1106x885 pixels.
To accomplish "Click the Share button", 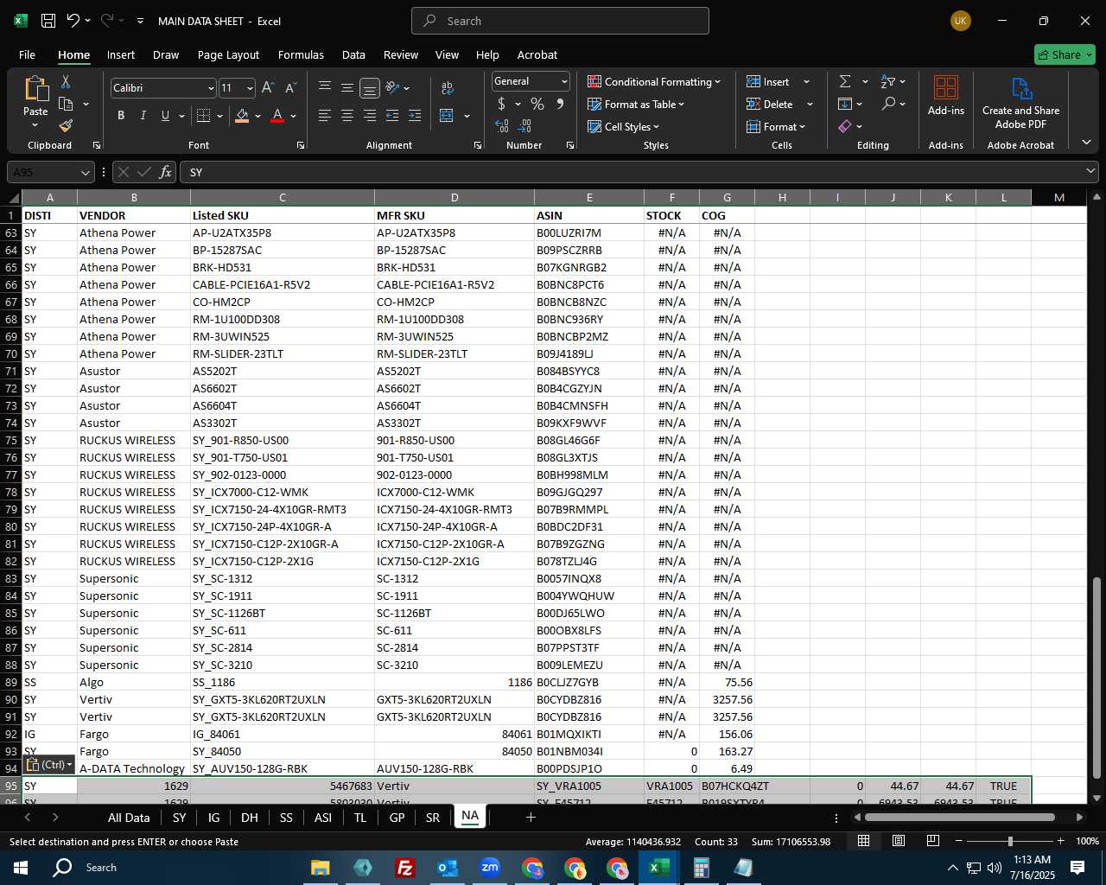I will coord(1065,54).
